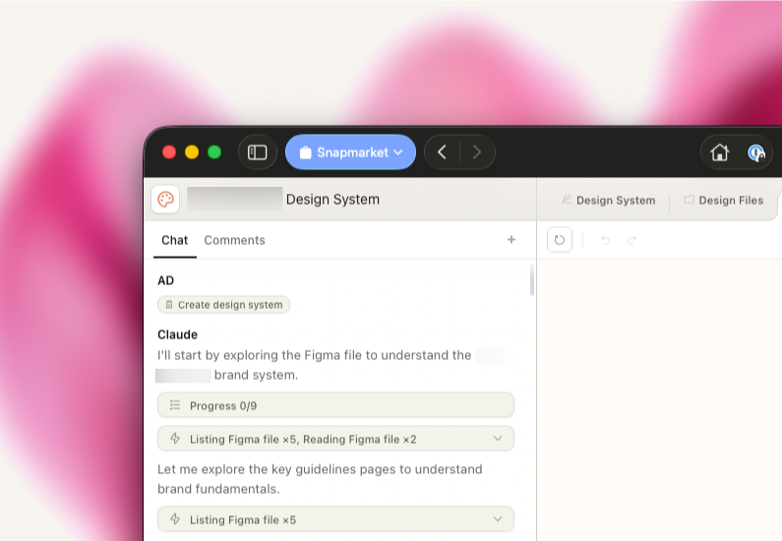This screenshot has width=782, height=541.
Task: Click the password manager icon in title bar
Action: [x=756, y=152]
